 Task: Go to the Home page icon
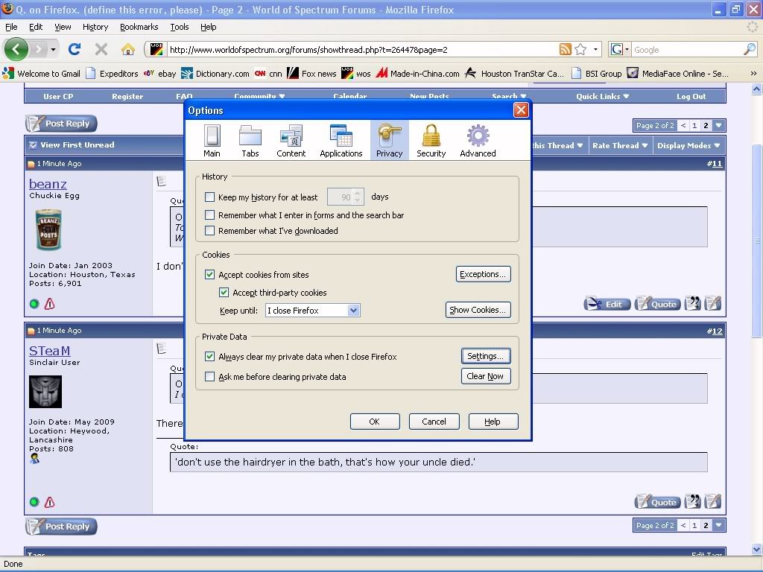point(128,50)
